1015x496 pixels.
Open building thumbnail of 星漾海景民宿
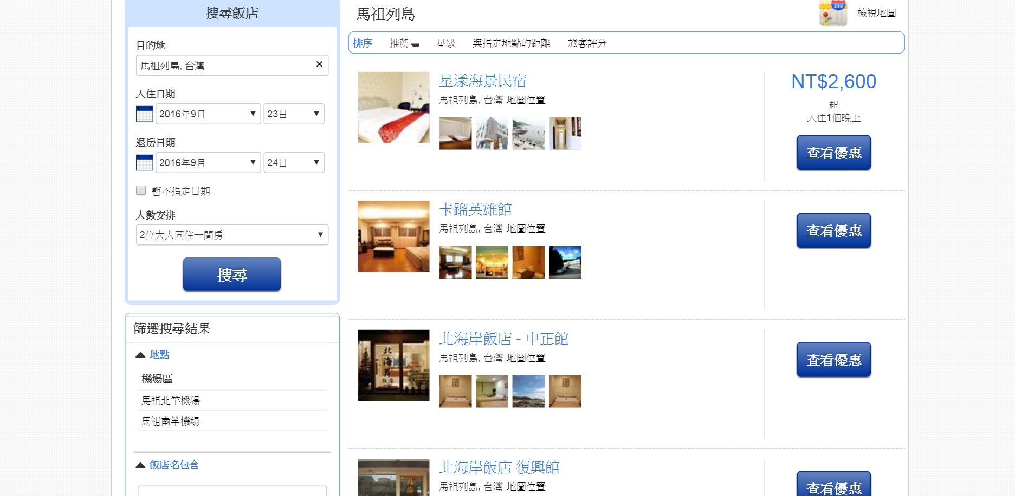click(x=492, y=134)
